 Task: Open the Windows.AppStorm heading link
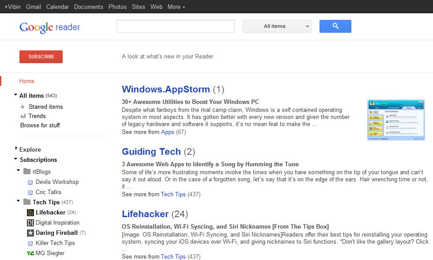click(x=166, y=89)
